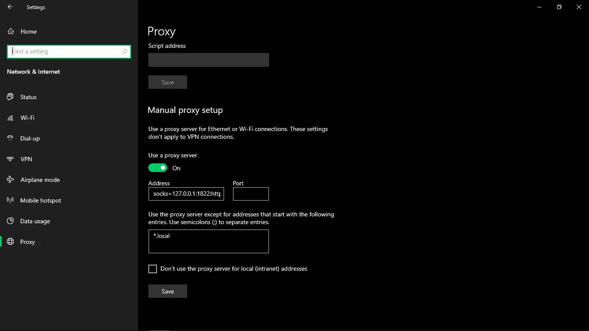Screen dimensions: 589x331
Task: Open the Mobile hotspot settings page
Action: click(69, 200)
